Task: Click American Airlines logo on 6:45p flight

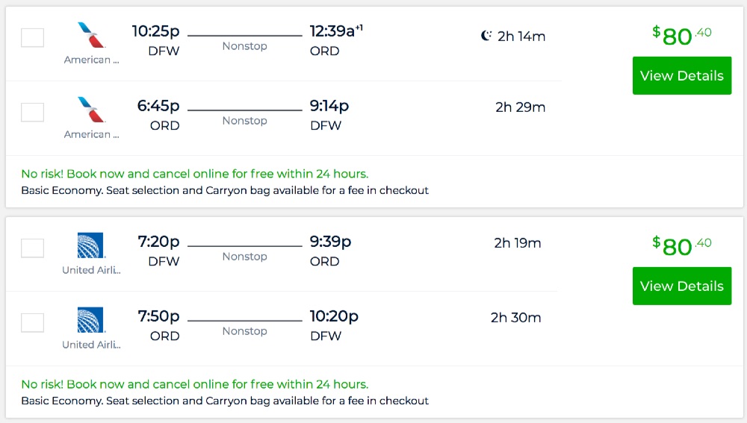Action: point(91,110)
